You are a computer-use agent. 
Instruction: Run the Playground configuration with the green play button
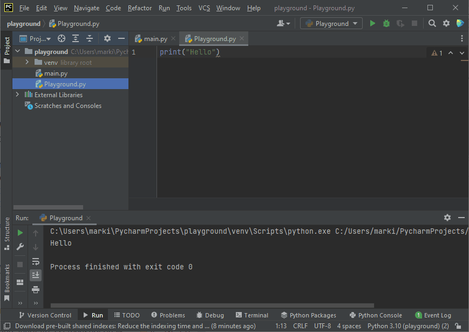click(x=372, y=23)
